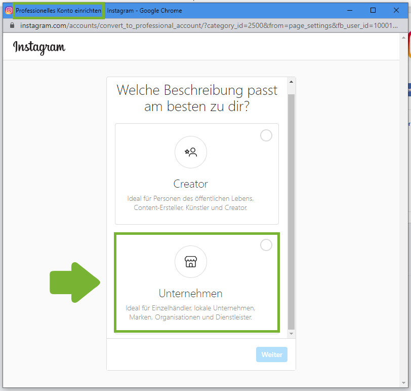Viewport: 411px width, 391px height.
Task: Select the Unternehmen radio button
Action: click(266, 245)
